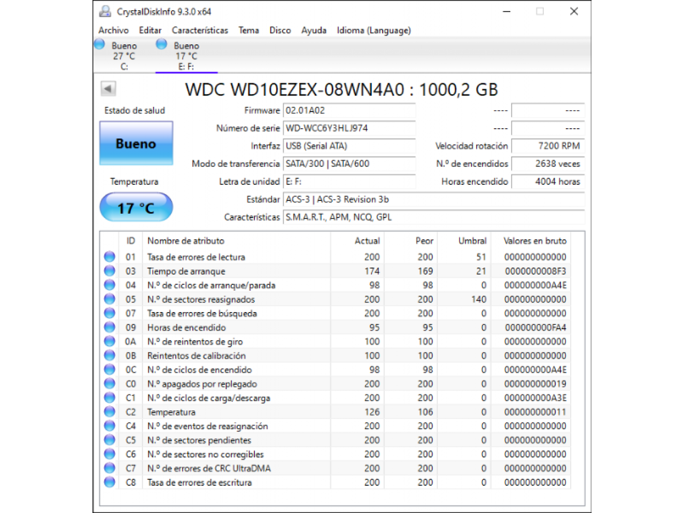Click the Umbral column header
Screen dimensions: 684x513
coord(464,240)
